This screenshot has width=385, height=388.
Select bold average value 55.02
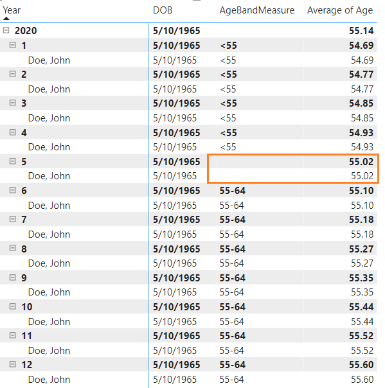361,162
